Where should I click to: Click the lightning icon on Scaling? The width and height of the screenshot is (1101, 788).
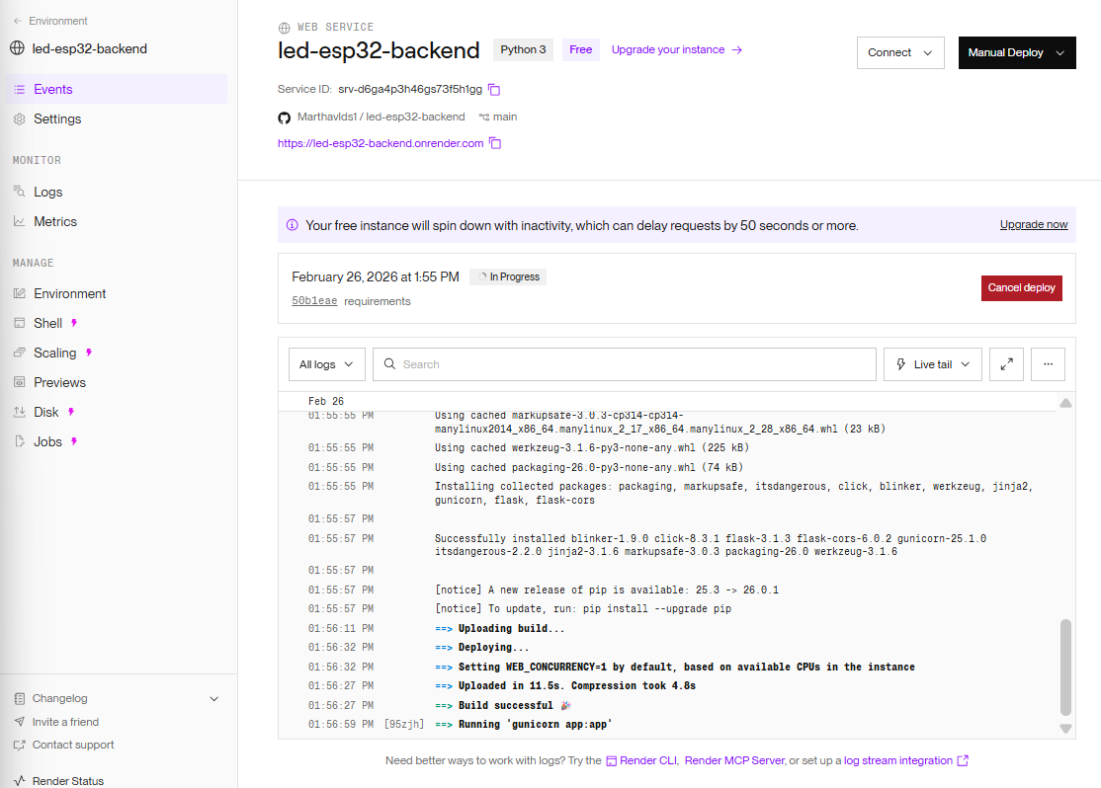point(89,353)
